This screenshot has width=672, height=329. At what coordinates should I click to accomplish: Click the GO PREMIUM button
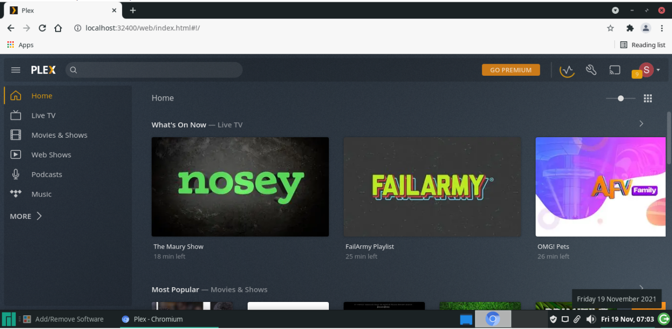coord(511,70)
